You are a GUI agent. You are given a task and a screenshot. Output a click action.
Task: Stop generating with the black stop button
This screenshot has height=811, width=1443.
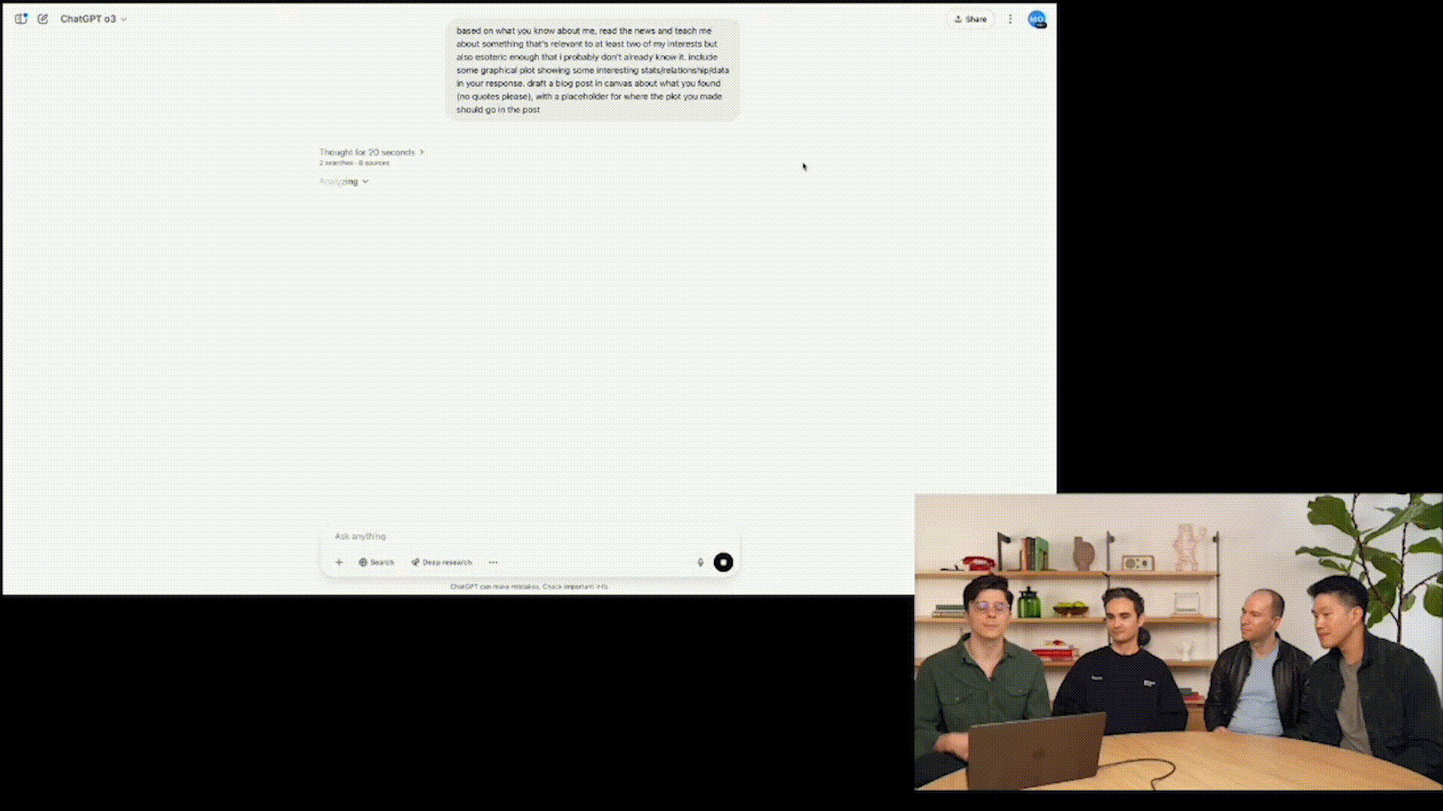tap(723, 562)
